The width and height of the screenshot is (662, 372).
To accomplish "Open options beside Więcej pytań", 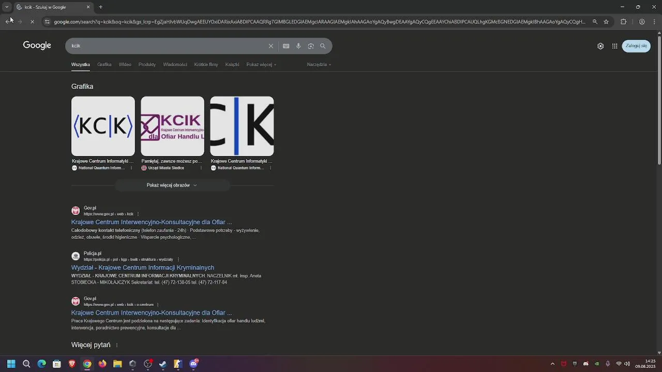I will [x=117, y=345].
